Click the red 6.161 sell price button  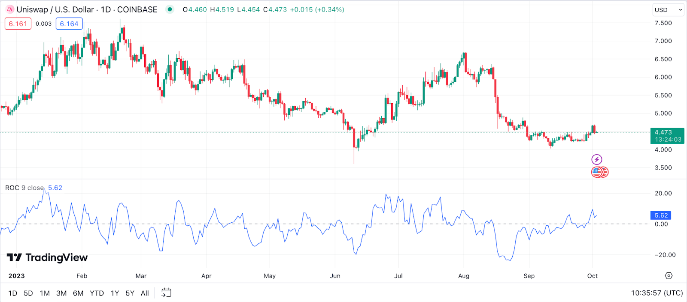coord(18,24)
